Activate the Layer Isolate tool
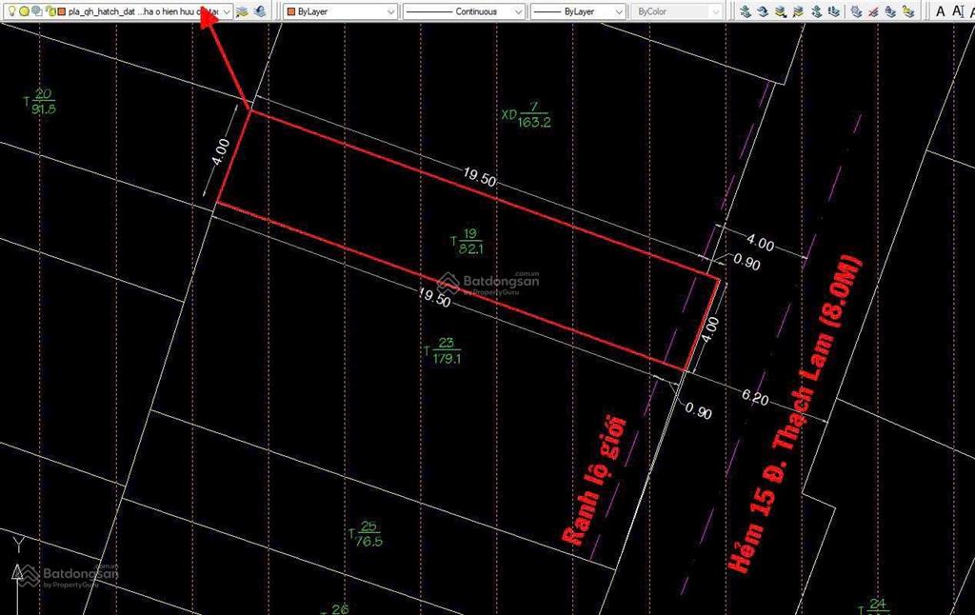This screenshot has width=975, height=615. tap(781, 10)
